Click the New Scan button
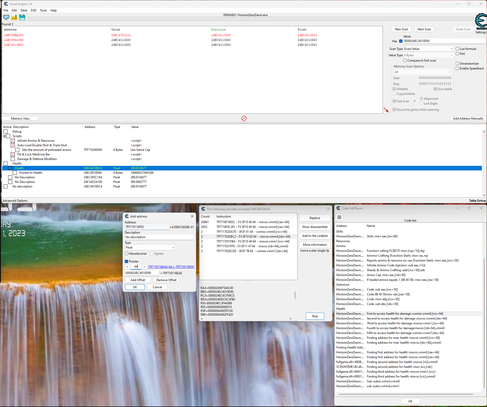 click(401, 29)
